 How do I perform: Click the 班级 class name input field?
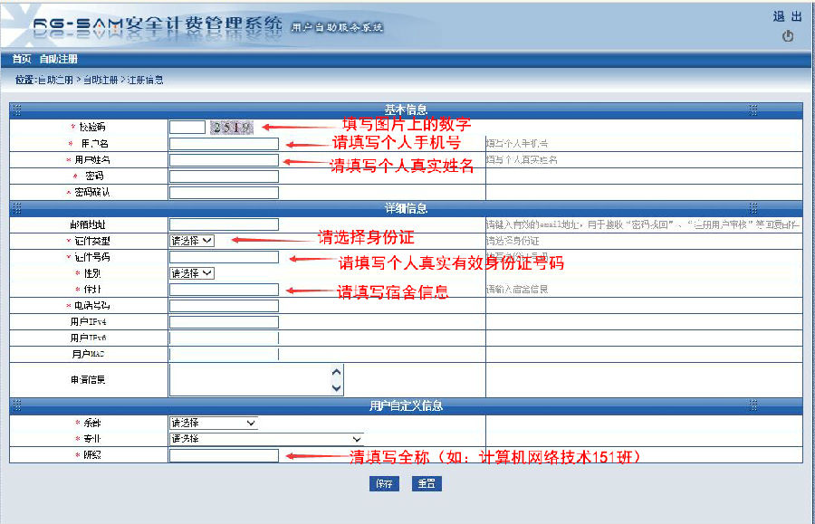tap(224, 456)
